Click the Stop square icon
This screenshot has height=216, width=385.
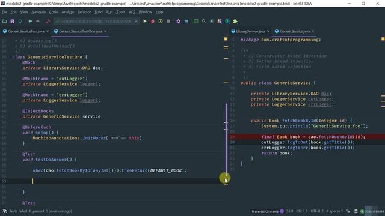(168, 22)
